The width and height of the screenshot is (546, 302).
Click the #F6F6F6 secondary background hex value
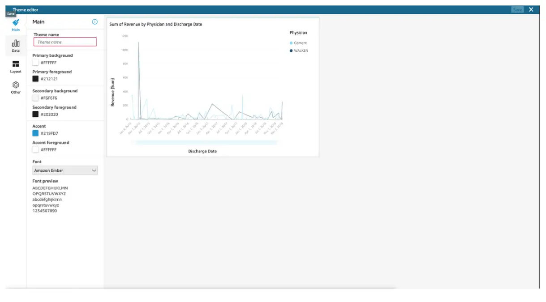pos(49,98)
